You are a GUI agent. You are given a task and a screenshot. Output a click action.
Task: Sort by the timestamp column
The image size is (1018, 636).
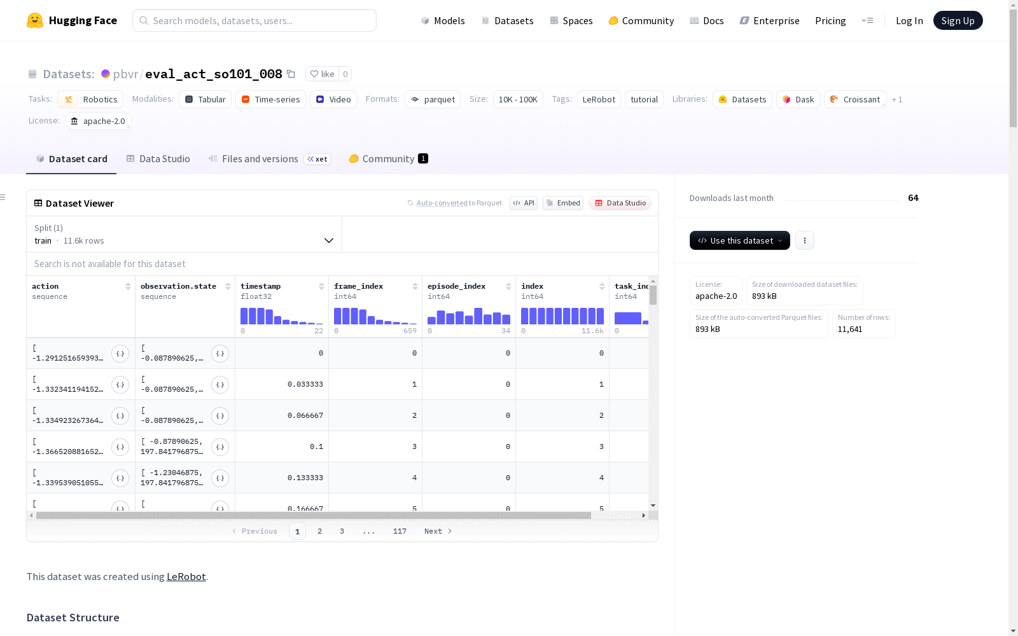click(x=321, y=286)
